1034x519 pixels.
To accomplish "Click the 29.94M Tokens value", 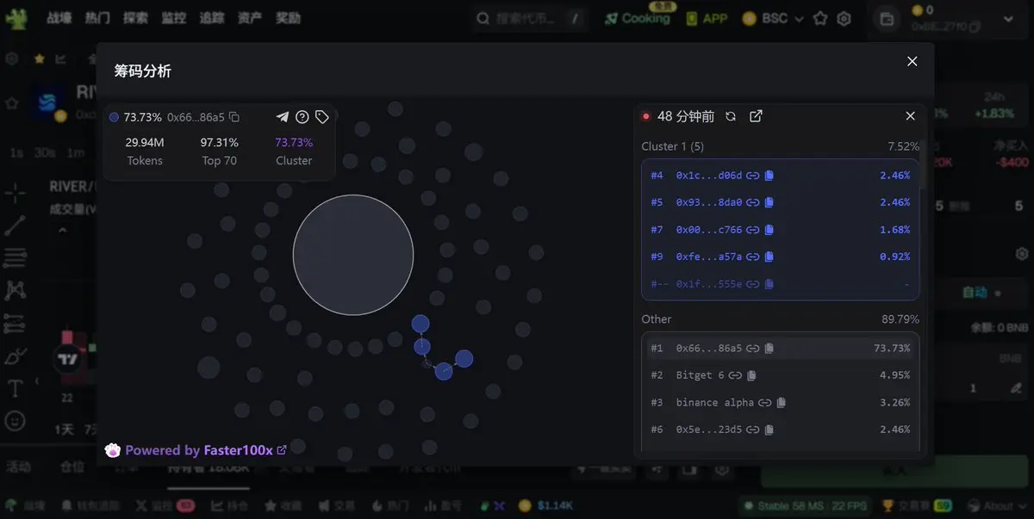I will pos(145,143).
